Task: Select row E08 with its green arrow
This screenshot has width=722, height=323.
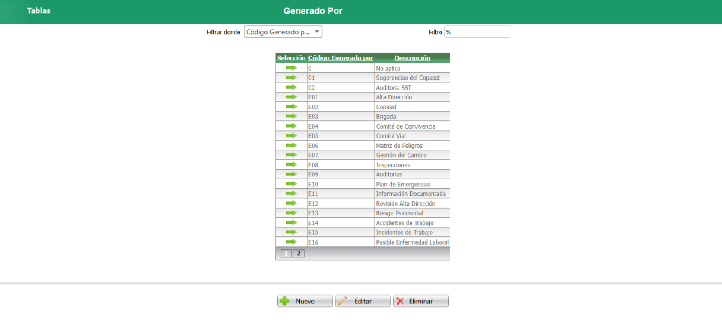Action: (291, 164)
